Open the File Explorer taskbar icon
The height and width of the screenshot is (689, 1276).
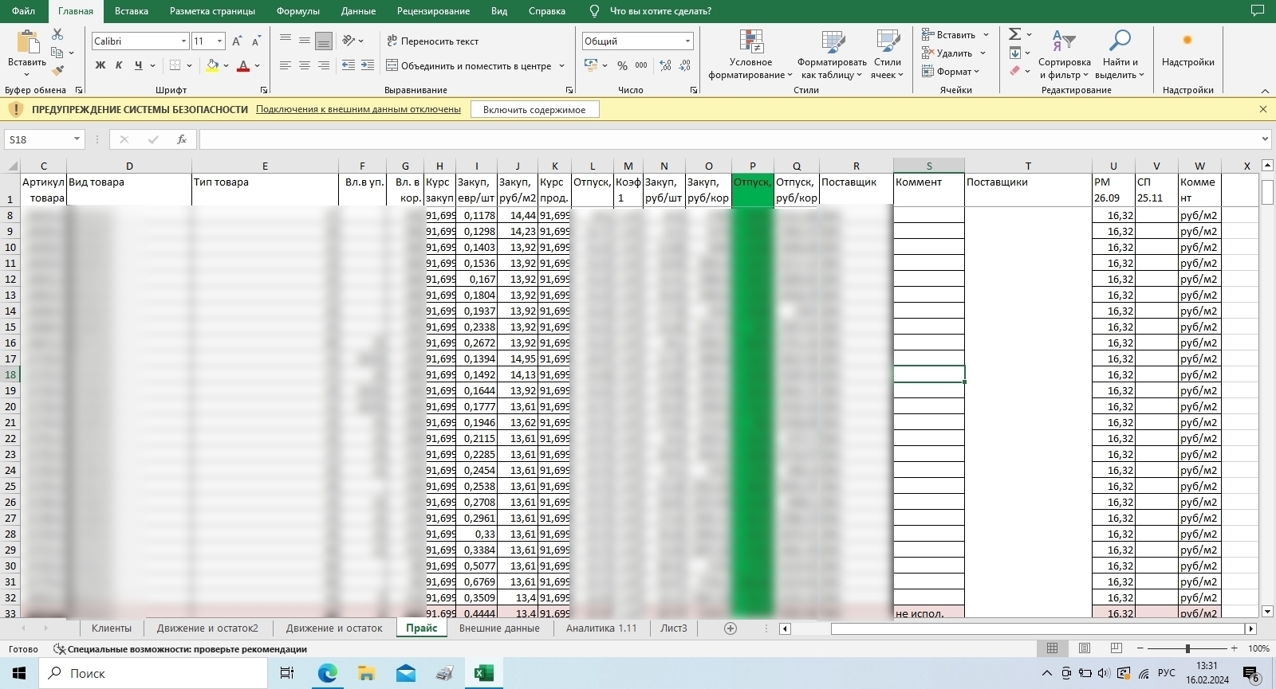point(367,673)
